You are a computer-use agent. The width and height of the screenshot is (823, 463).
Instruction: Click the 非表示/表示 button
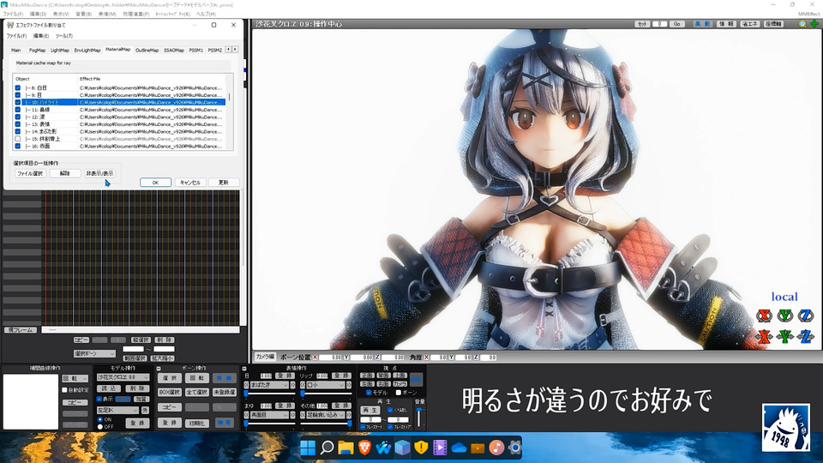coord(99,173)
